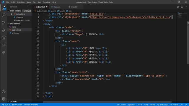The image size is (189, 106).
Task: Open the Terminal menu
Action: (x=47, y=2)
